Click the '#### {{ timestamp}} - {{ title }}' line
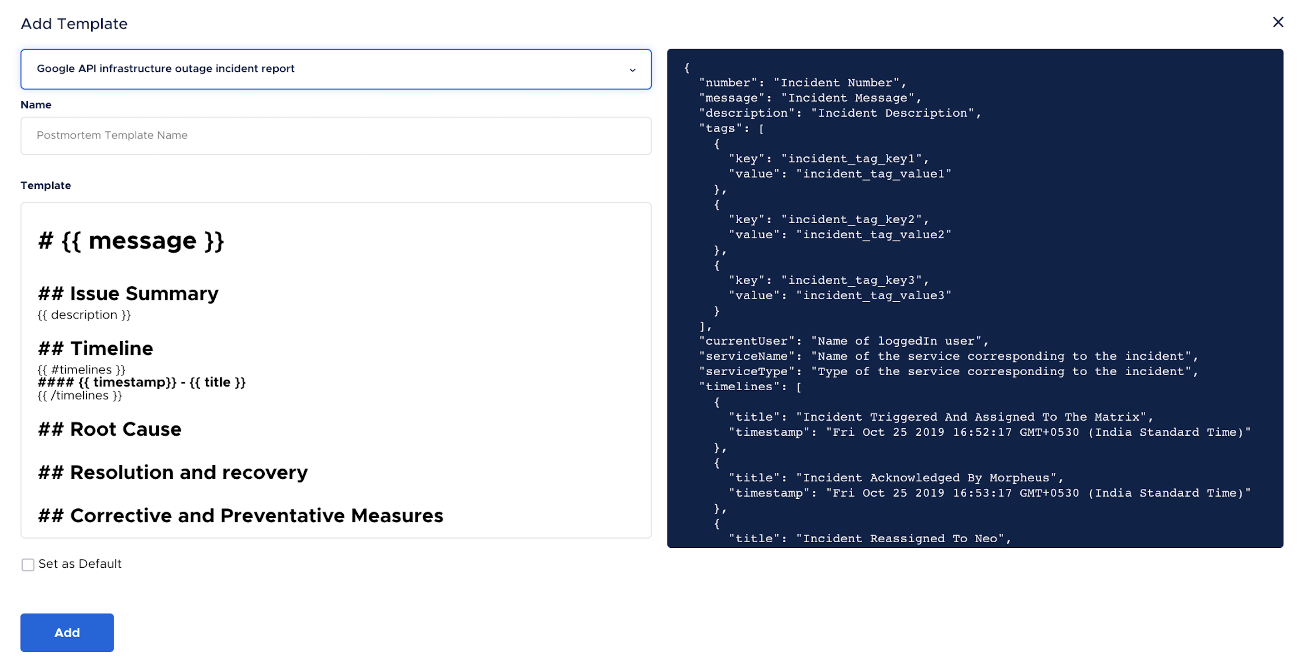1304x668 pixels. (x=142, y=382)
